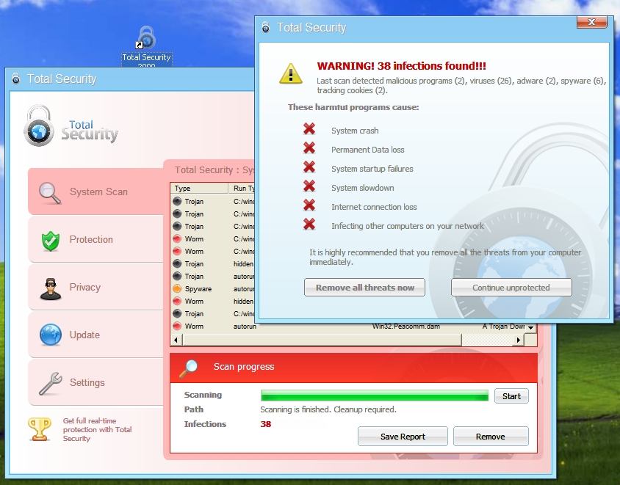This screenshot has height=485, width=620.
Task: Close the infections warning dialog
Action: coord(591,22)
